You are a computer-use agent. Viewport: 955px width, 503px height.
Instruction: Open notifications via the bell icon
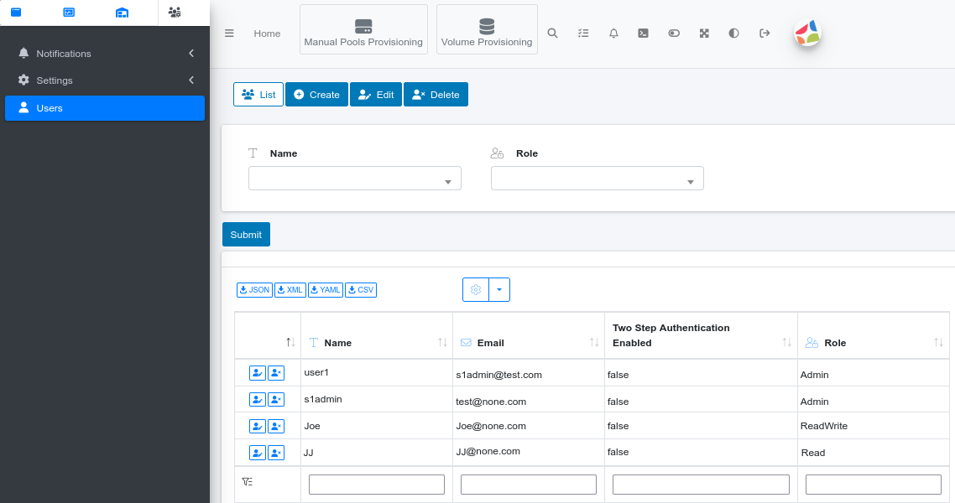tap(613, 34)
